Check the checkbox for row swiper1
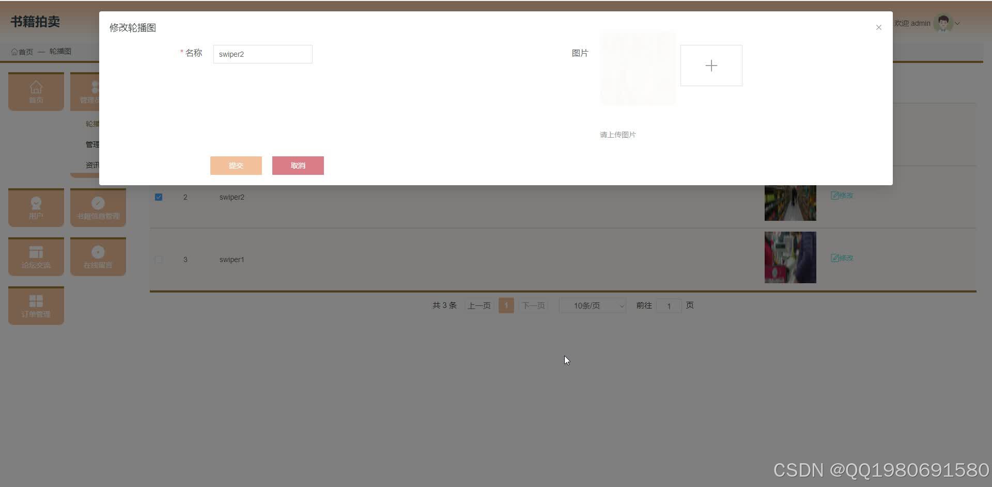992x487 pixels. (159, 259)
